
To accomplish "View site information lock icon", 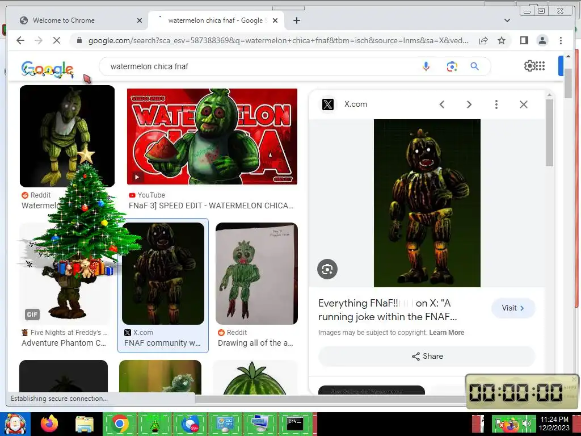I will pyautogui.click(x=79, y=40).
